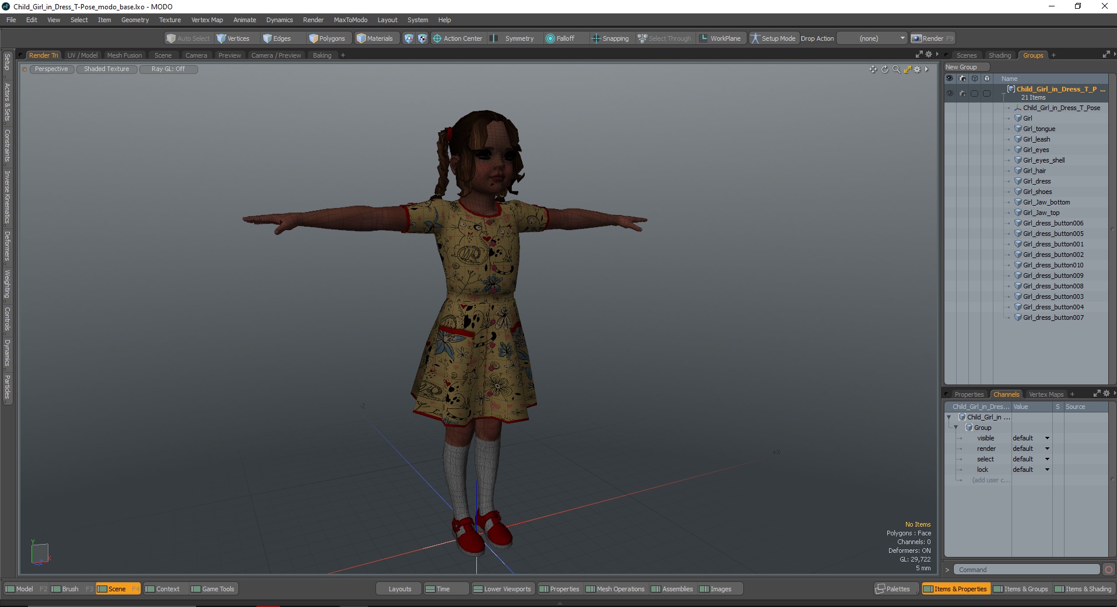Viewport: 1117px width, 607px height.
Task: Collapse the Group channels expander
Action: pos(956,428)
